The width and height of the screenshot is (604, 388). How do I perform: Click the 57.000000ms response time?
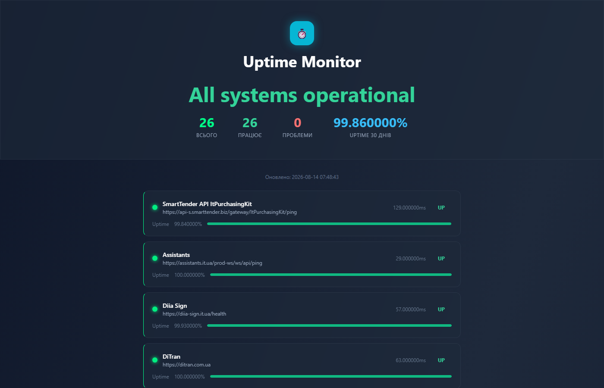coord(411,310)
